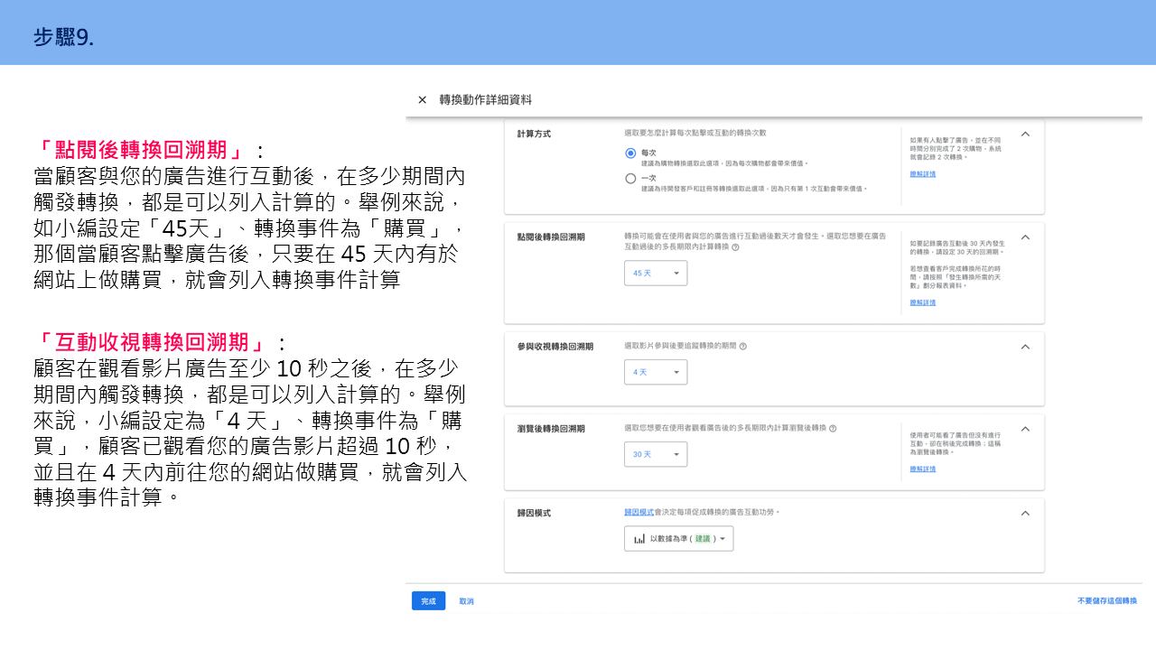Open the 以數據為準 attribution model dropdown

click(x=679, y=539)
